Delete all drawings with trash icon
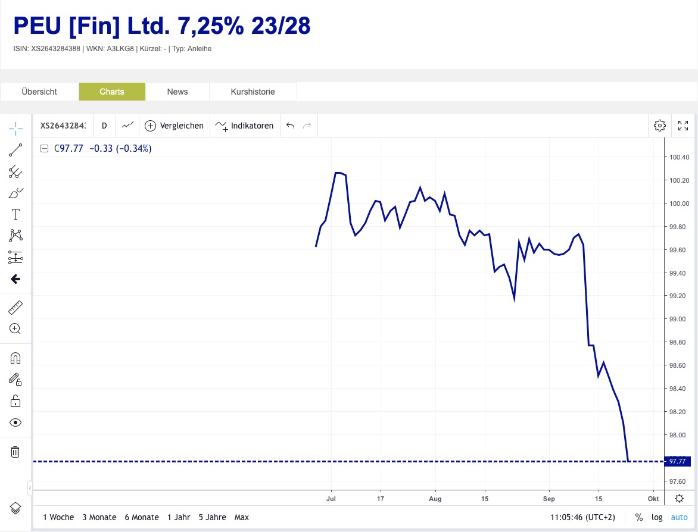 [15, 452]
